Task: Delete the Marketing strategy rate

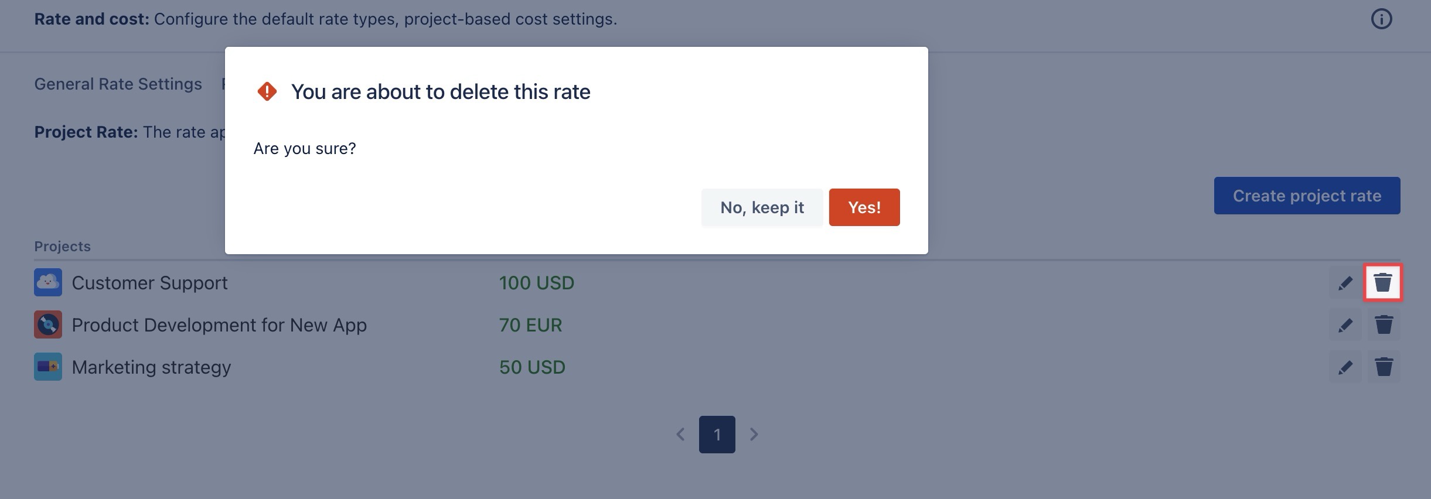Action: pyautogui.click(x=1384, y=367)
